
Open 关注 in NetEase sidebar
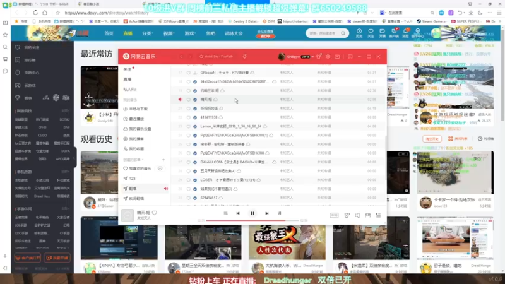(x=128, y=69)
